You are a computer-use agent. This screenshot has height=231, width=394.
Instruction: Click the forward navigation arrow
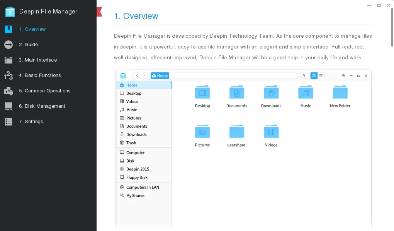click(144, 76)
